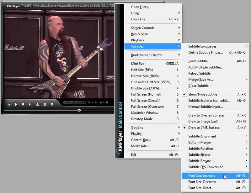The height and width of the screenshot is (193, 251).
Task: Click the control box gear icon
Action: 52,104
